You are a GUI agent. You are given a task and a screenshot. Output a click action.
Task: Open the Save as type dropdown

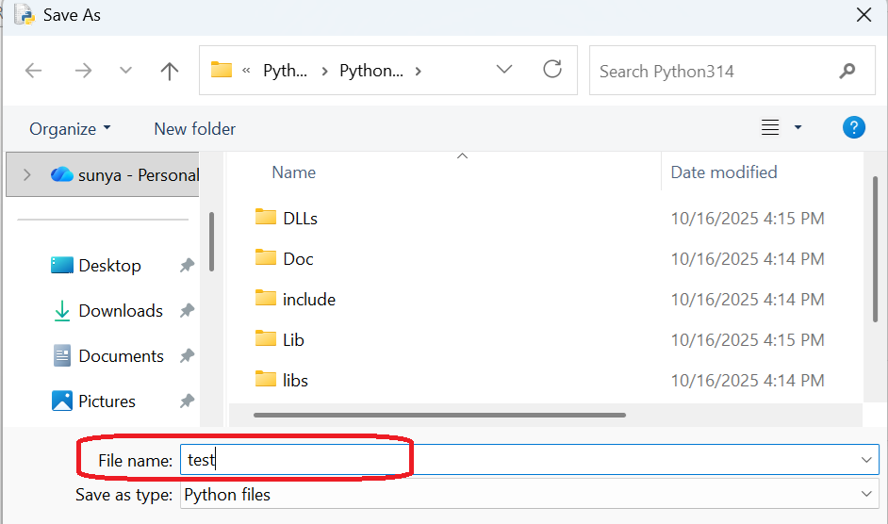coord(866,494)
